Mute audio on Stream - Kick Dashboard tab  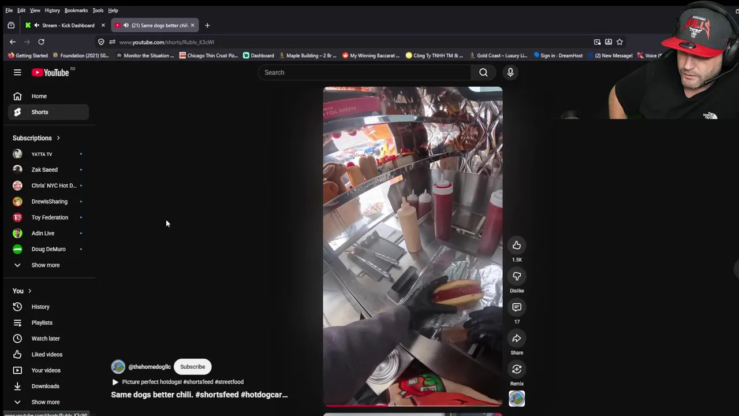(x=37, y=25)
